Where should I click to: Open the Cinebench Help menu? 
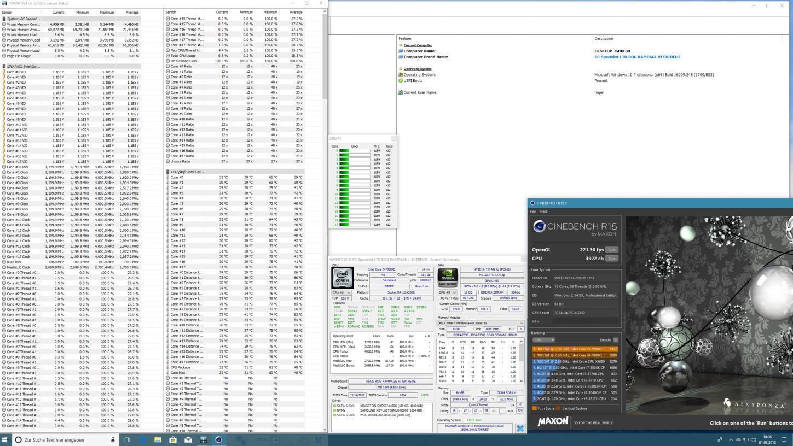coord(544,211)
